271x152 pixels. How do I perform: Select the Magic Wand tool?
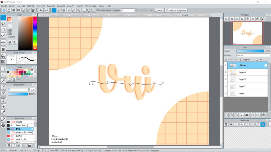(3, 81)
